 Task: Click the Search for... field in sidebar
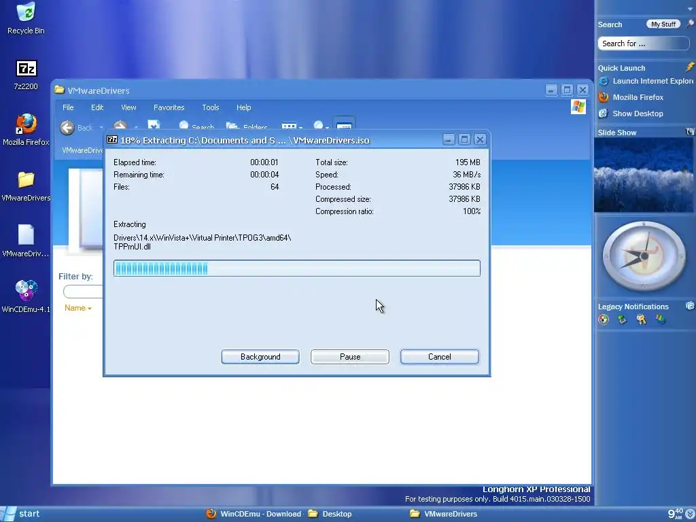(x=644, y=43)
